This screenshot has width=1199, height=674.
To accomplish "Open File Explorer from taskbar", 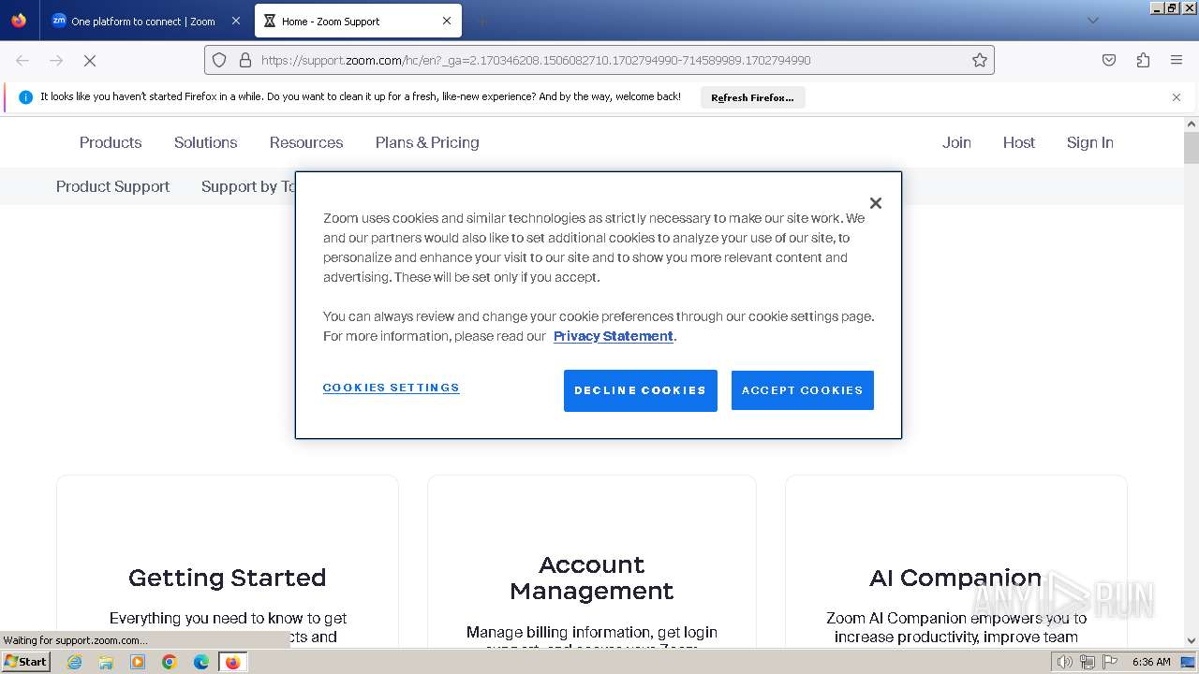I will click(x=106, y=662).
